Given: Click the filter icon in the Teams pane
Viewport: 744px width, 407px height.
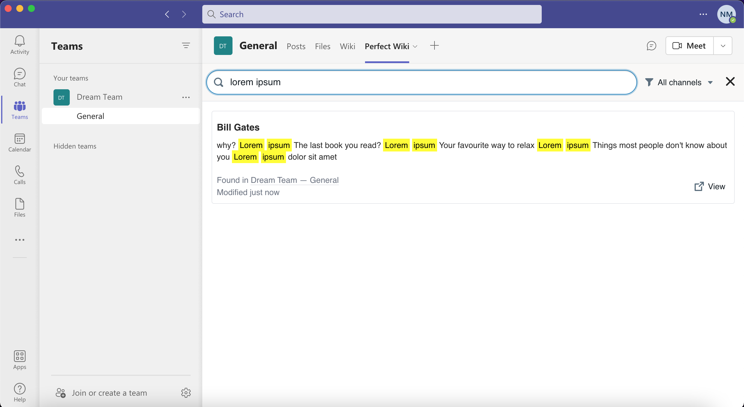Looking at the screenshot, I should [x=186, y=46].
